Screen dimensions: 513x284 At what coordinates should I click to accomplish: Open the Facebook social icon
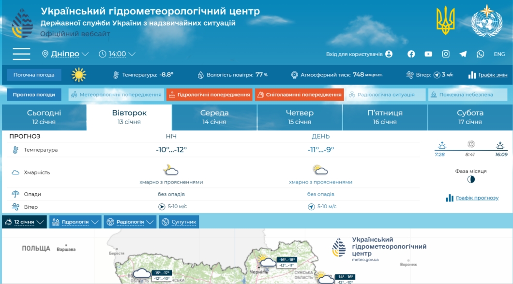(411, 54)
